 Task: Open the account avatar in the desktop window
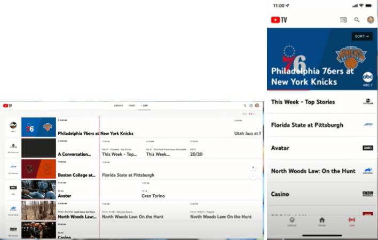[257, 106]
